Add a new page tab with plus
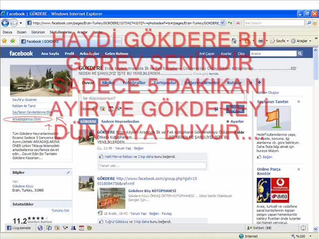 click(x=259, y=82)
